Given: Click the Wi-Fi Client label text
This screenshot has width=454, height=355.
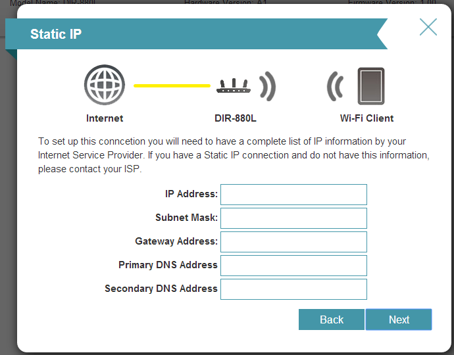Looking at the screenshot, I should [366, 119].
